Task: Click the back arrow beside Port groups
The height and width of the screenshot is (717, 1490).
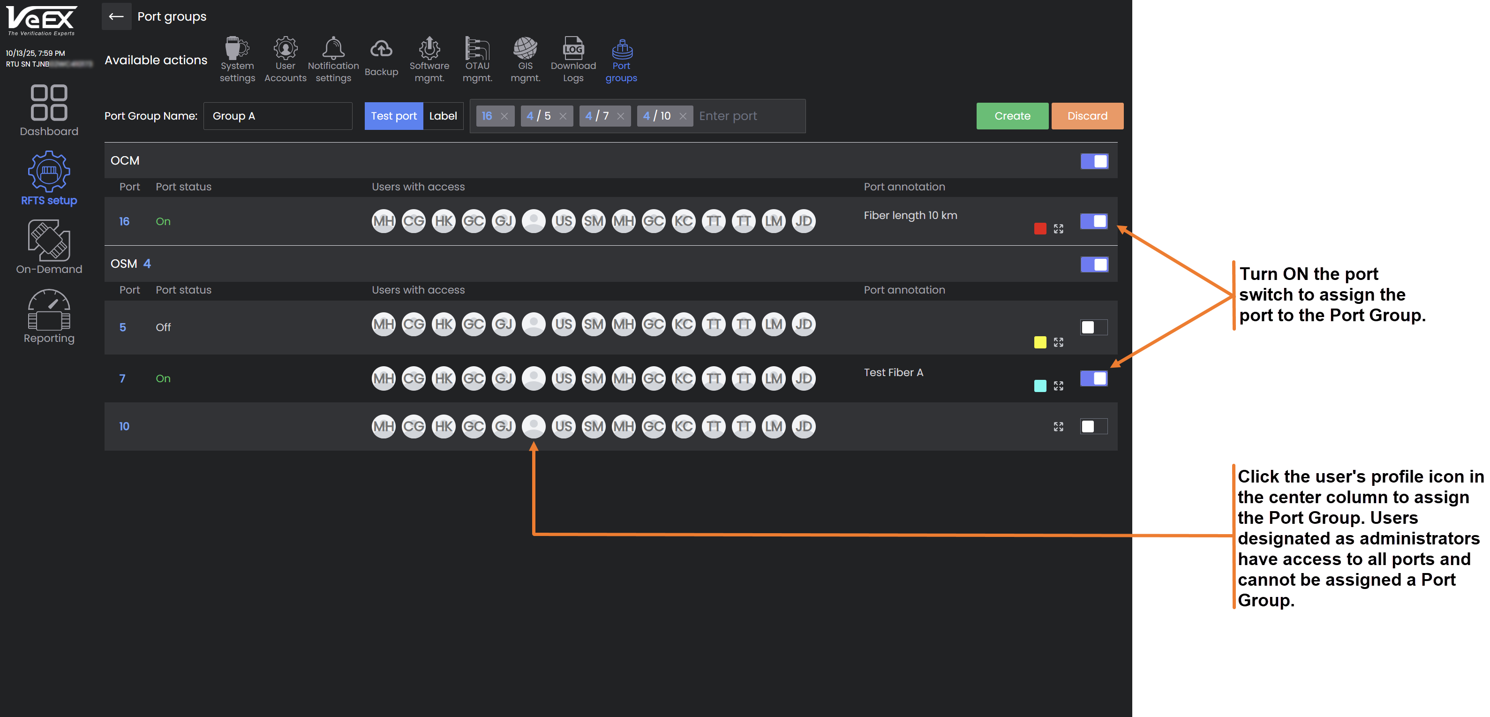Action: click(116, 16)
